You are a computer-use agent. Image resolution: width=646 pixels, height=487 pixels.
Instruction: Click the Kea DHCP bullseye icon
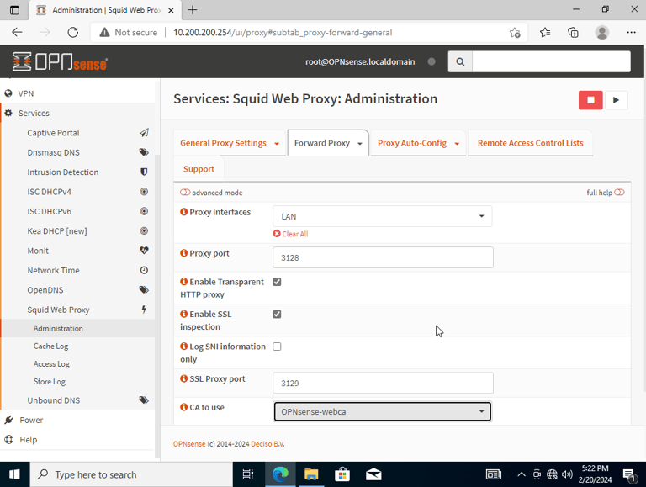pyautogui.click(x=144, y=230)
